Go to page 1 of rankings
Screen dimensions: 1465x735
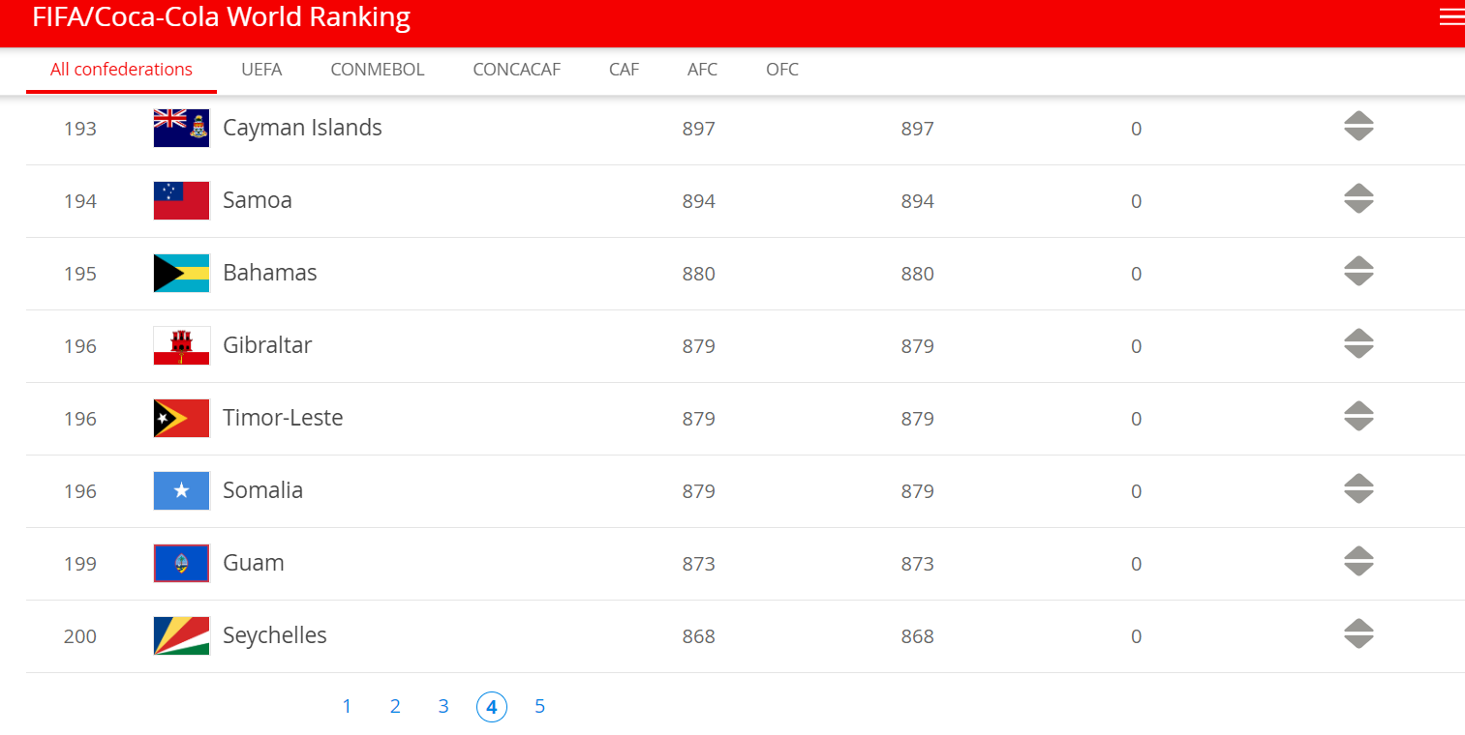[347, 707]
